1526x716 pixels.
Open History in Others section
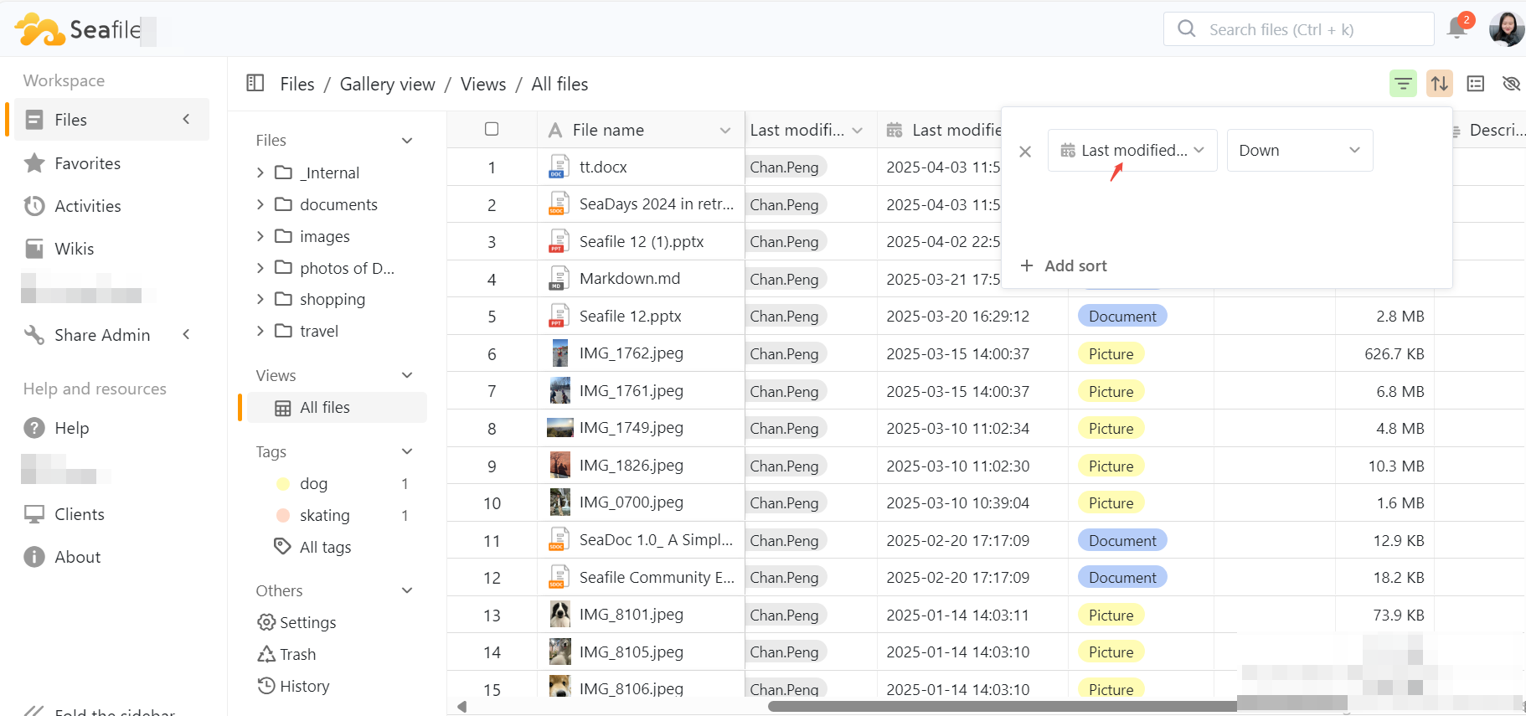pos(294,686)
